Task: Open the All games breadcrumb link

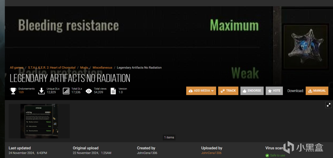Action: 16,67
